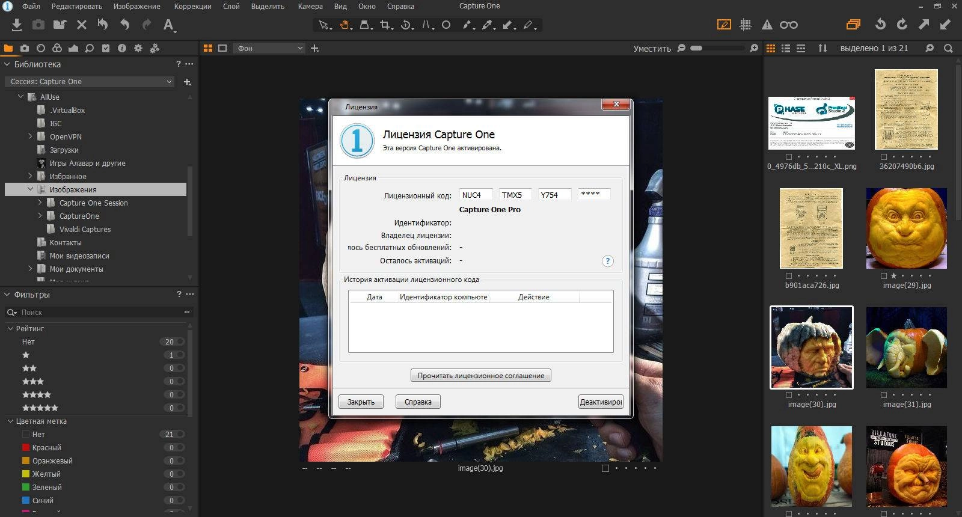962x517 pixels.
Task: Collapse the Библиотека panel
Action: click(7, 64)
